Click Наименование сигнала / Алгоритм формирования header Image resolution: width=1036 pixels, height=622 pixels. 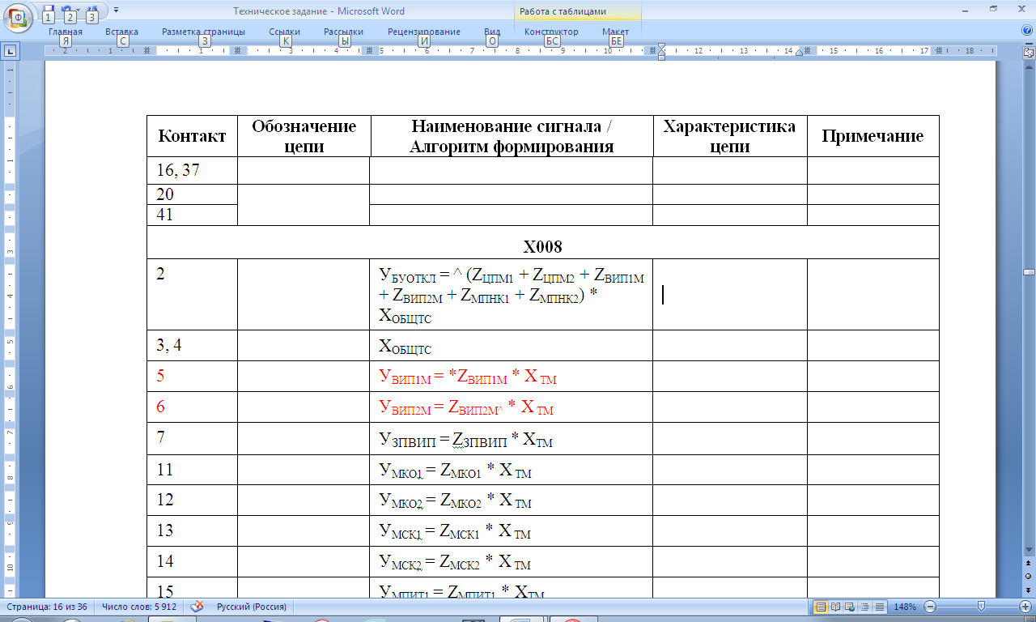click(512, 136)
